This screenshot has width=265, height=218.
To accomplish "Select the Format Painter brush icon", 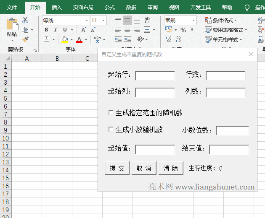I will [25, 39].
